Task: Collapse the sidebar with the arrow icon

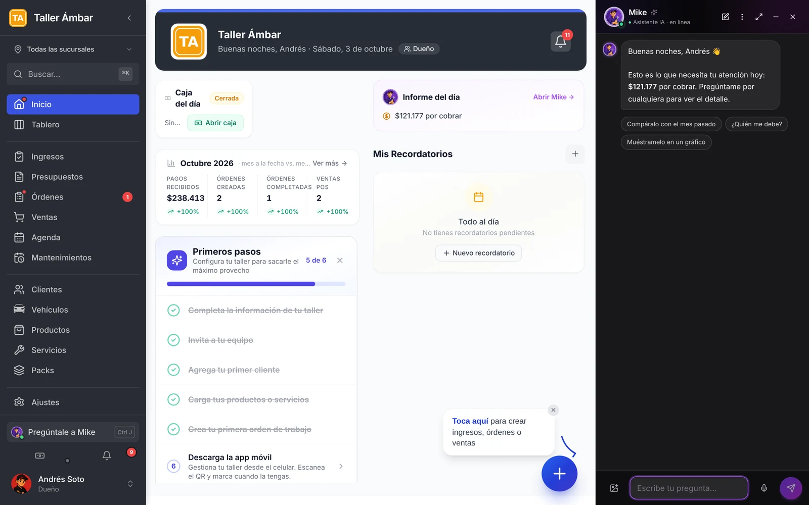Action: point(129,18)
